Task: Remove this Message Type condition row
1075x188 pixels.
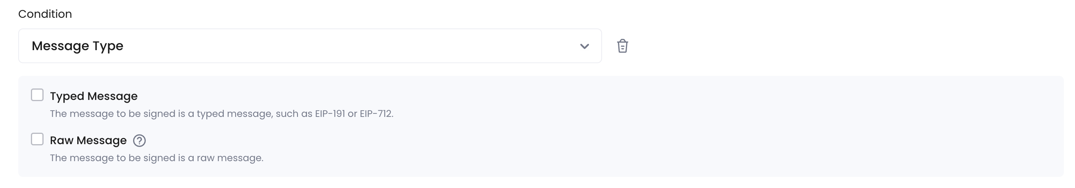Action: [622, 46]
